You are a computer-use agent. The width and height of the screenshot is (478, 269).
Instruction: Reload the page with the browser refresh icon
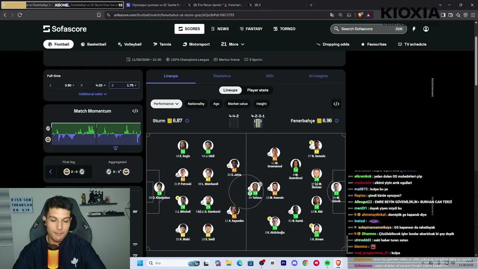20,15
